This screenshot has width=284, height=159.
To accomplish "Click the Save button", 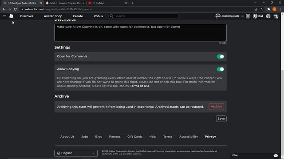I will click(221, 119).
